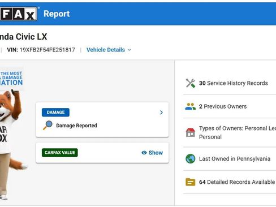Click the Report title text
276x207 pixels.
(x=57, y=14)
